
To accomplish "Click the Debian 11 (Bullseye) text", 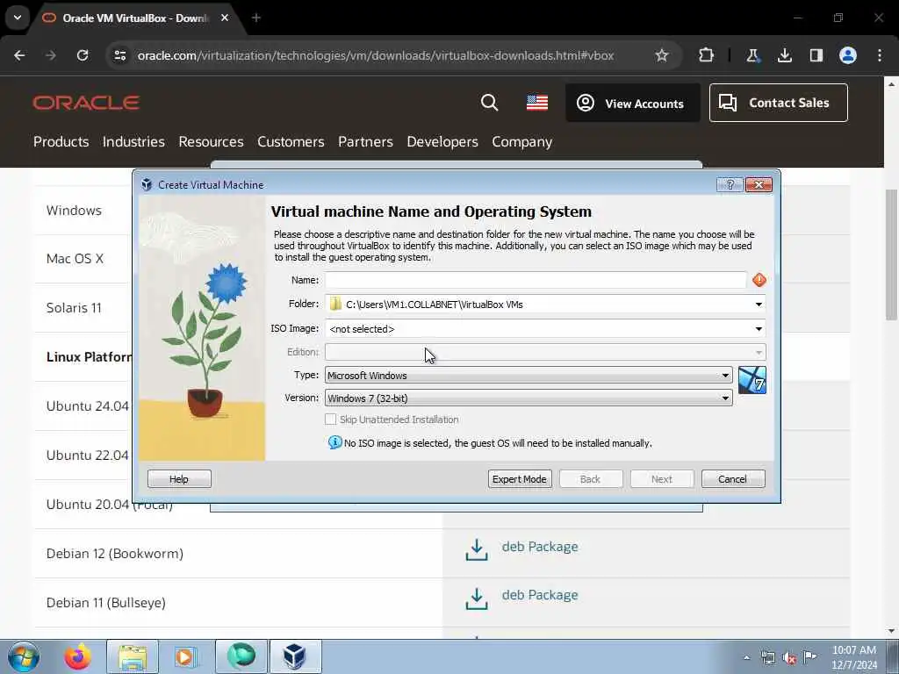I will 106,603.
